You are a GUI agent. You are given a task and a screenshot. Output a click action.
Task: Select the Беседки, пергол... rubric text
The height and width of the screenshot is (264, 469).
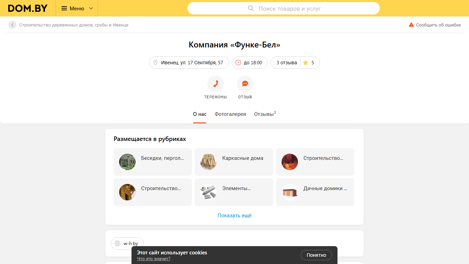coord(162,158)
